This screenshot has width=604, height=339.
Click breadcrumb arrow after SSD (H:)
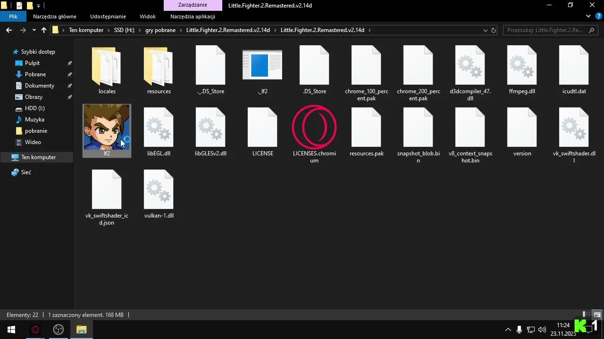click(140, 30)
